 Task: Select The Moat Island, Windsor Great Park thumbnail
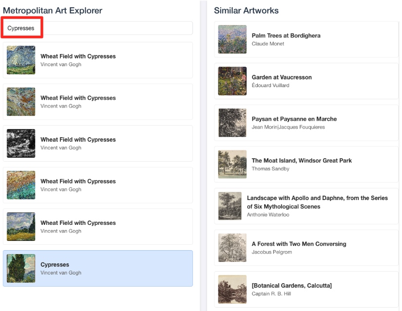click(x=232, y=165)
